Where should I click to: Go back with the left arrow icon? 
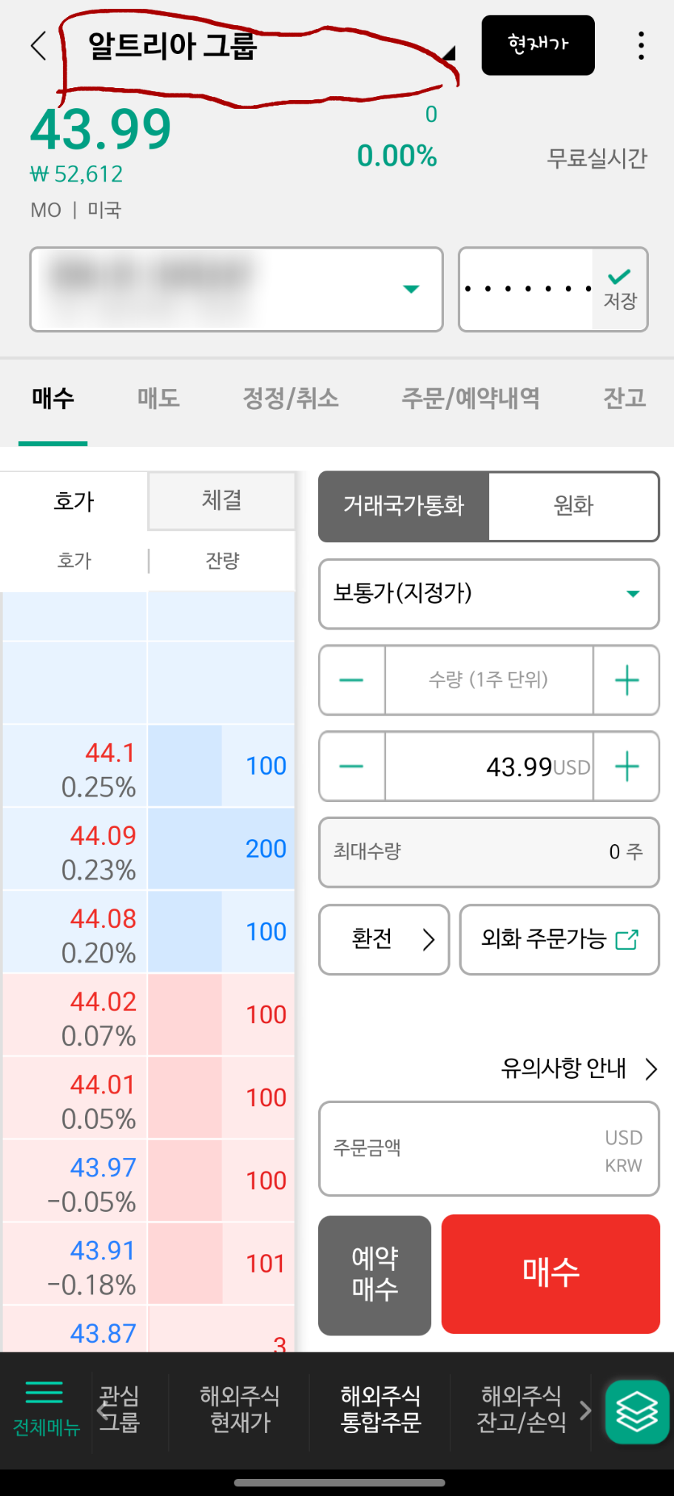[x=39, y=46]
